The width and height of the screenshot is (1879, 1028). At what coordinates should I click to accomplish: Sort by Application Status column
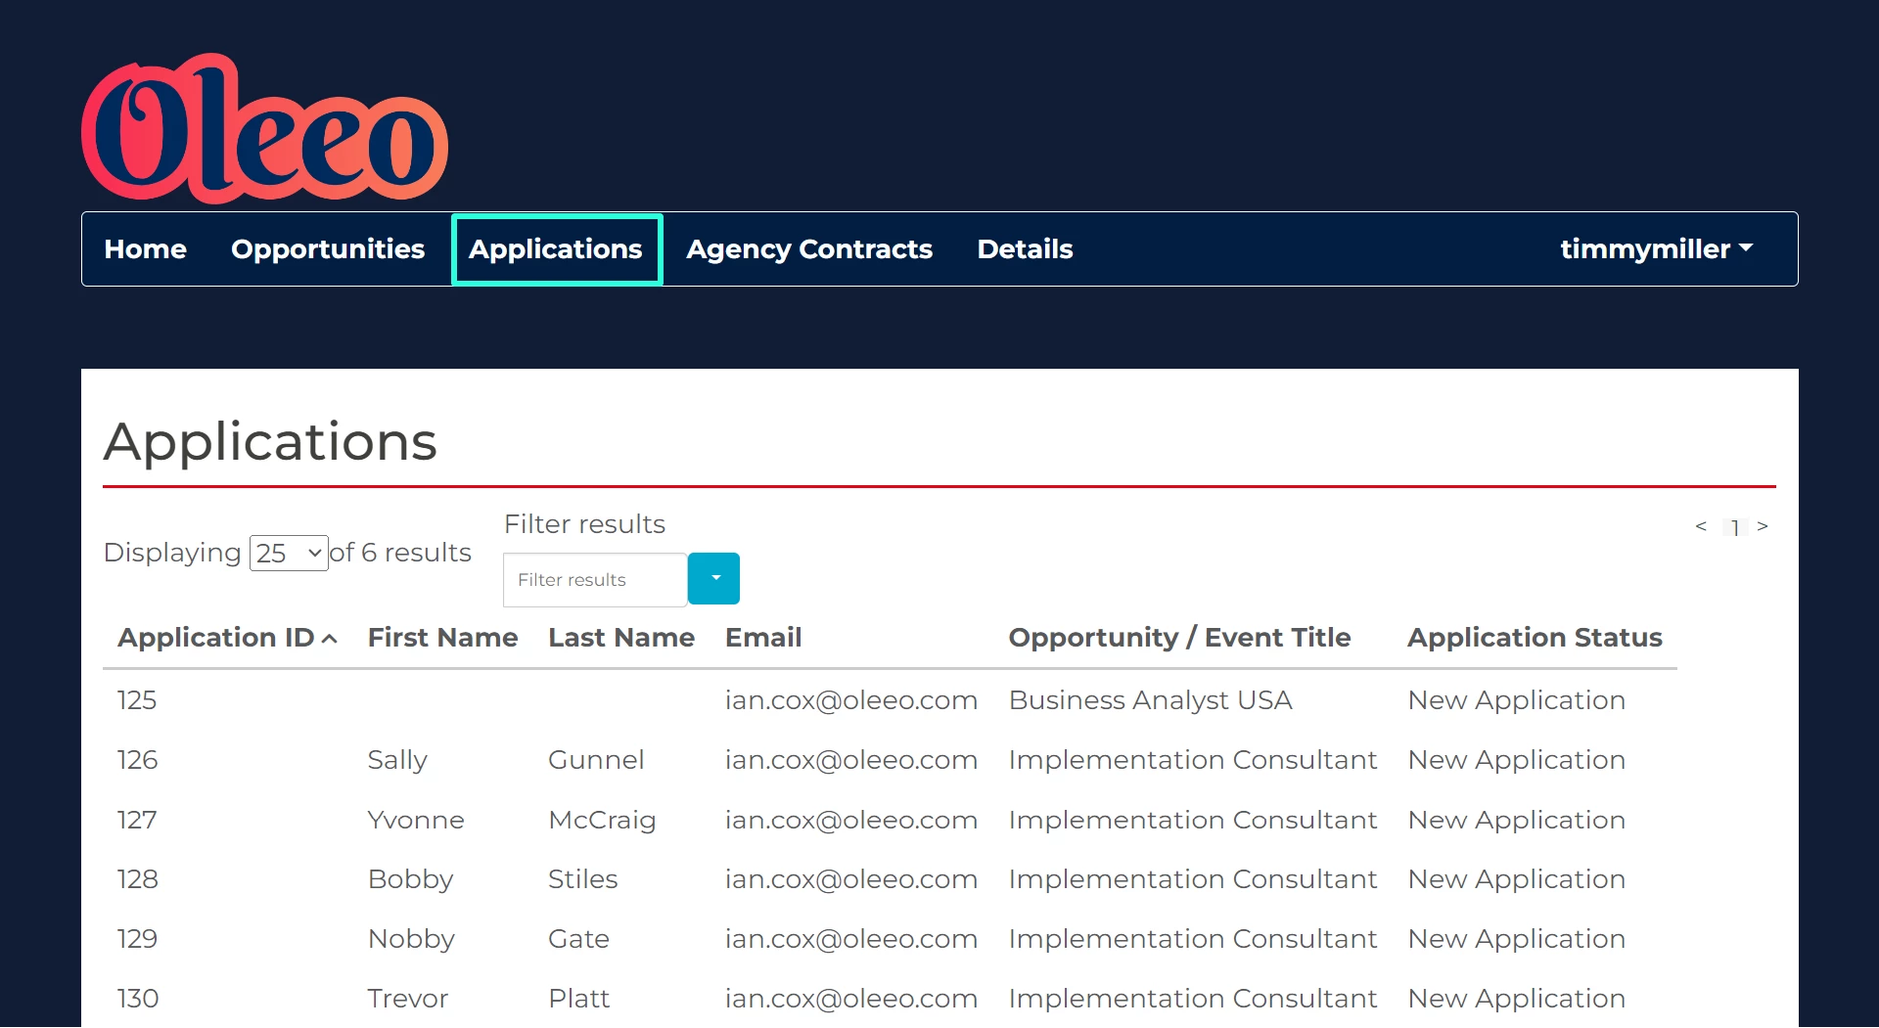[1534, 638]
